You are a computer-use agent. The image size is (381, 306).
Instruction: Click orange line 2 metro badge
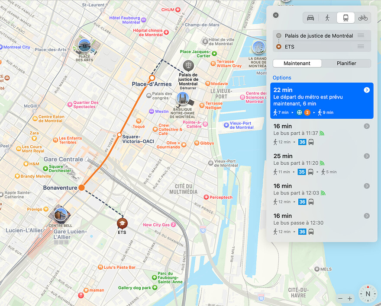pyautogui.click(x=307, y=112)
